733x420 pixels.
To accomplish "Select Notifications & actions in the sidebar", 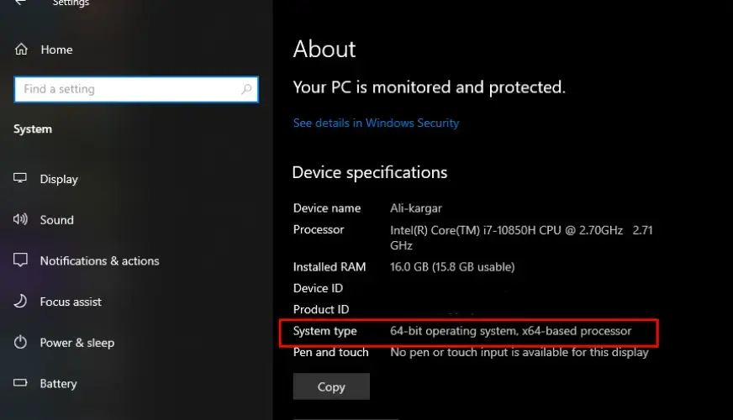I will [99, 261].
